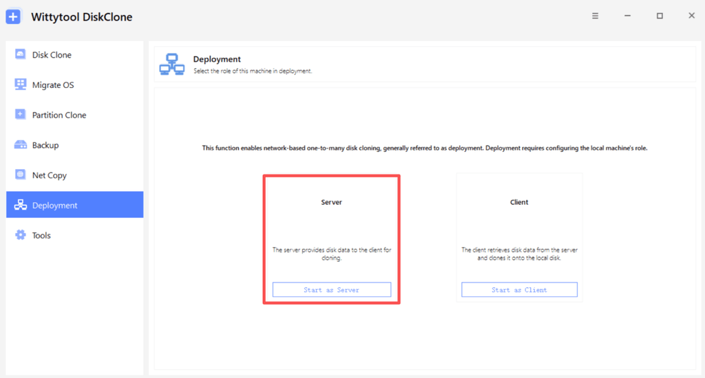Viewport: 705px width, 378px height.
Task: Click the client description text
Action: pyautogui.click(x=519, y=254)
